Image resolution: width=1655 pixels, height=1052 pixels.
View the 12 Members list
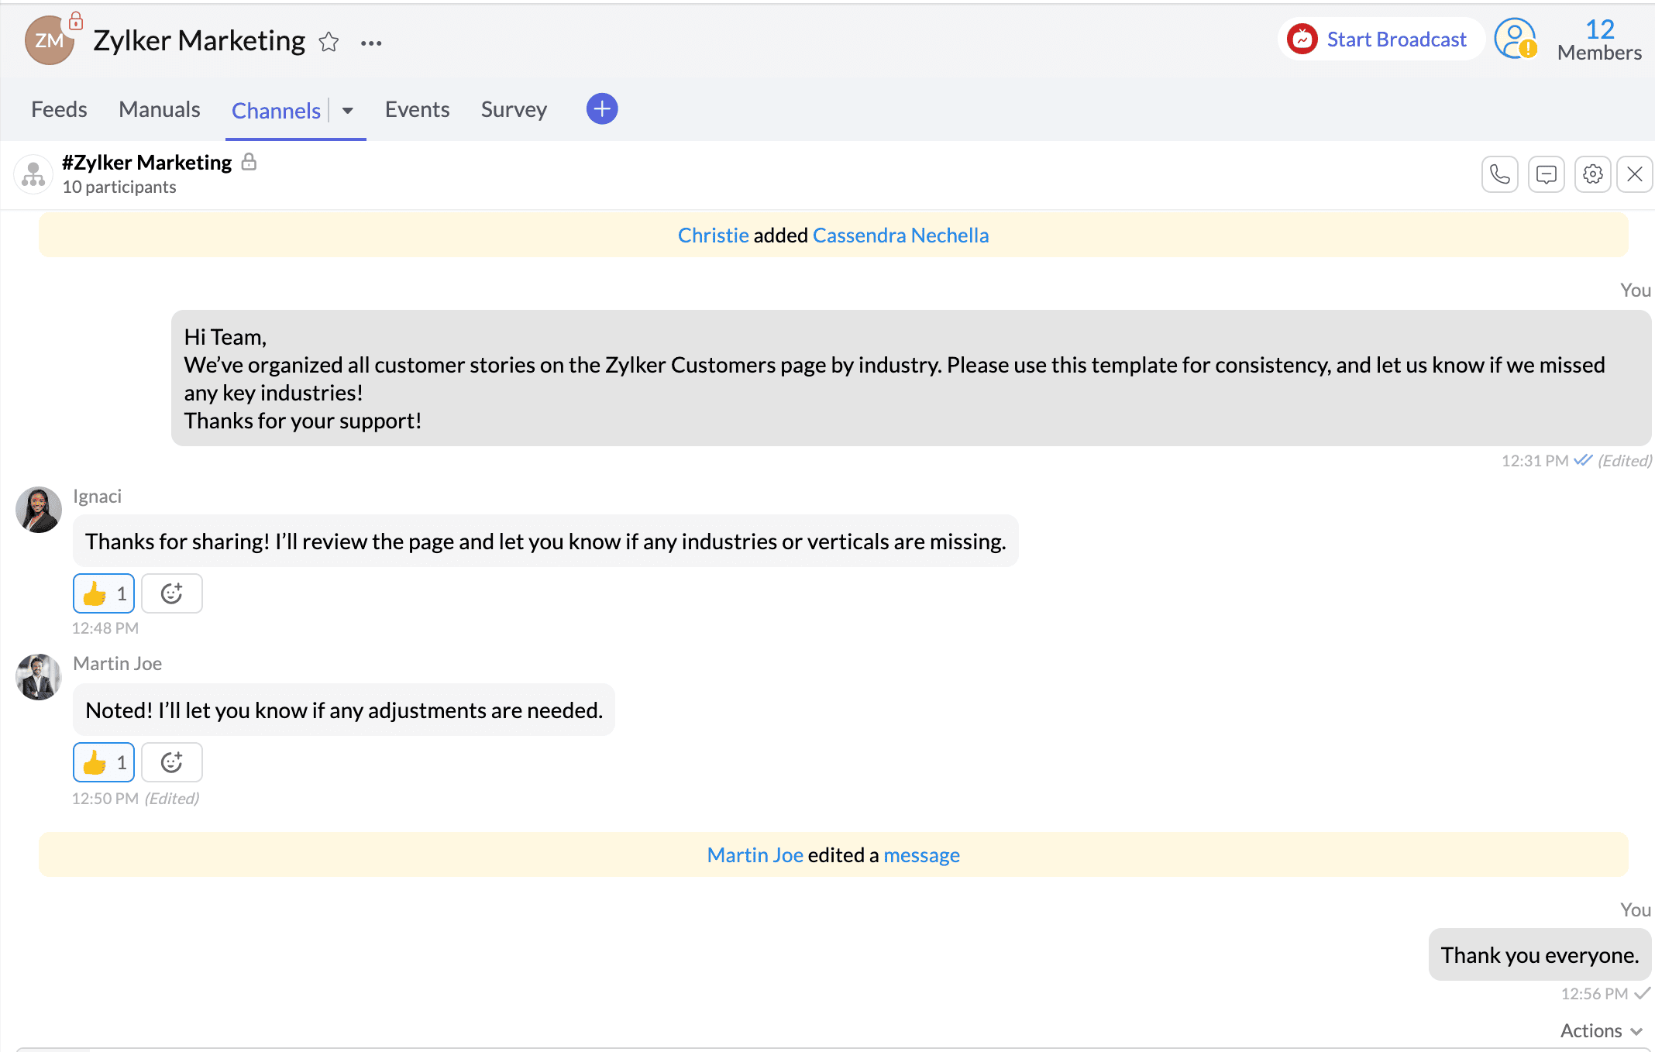pyautogui.click(x=1599, y=40)
